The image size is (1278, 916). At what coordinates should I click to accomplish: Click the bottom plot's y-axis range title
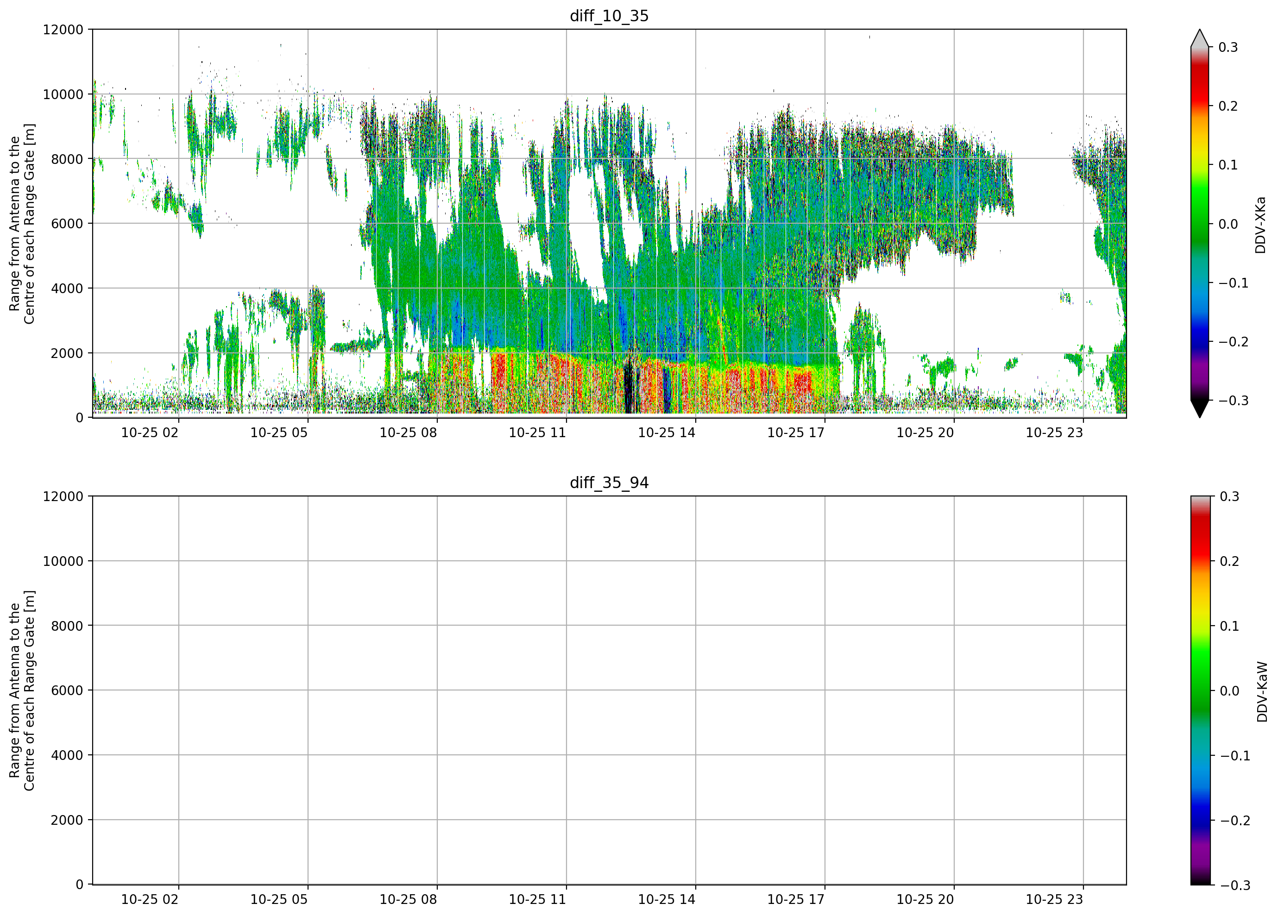tap(22, 690)
